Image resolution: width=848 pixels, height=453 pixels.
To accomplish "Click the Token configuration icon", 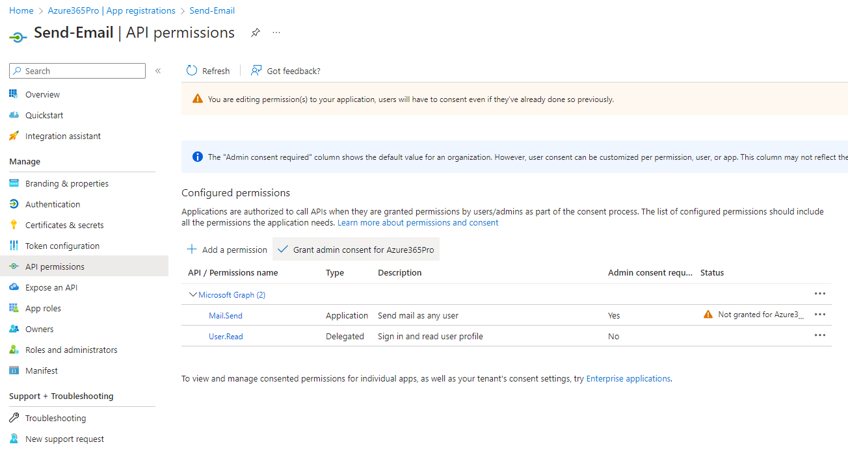I will point(14,246).
